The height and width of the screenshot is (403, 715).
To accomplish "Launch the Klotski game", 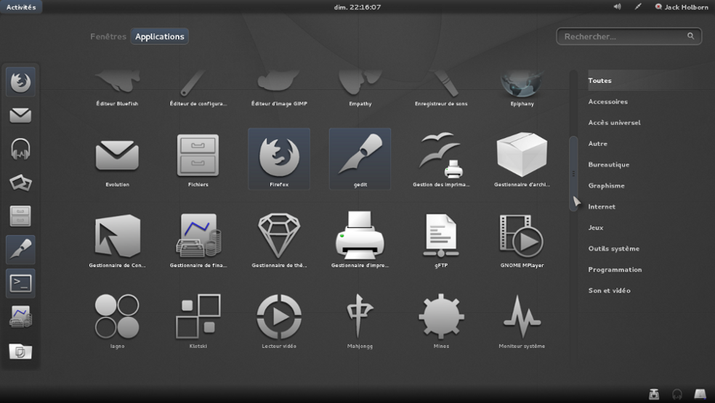I will coord(198,320).
